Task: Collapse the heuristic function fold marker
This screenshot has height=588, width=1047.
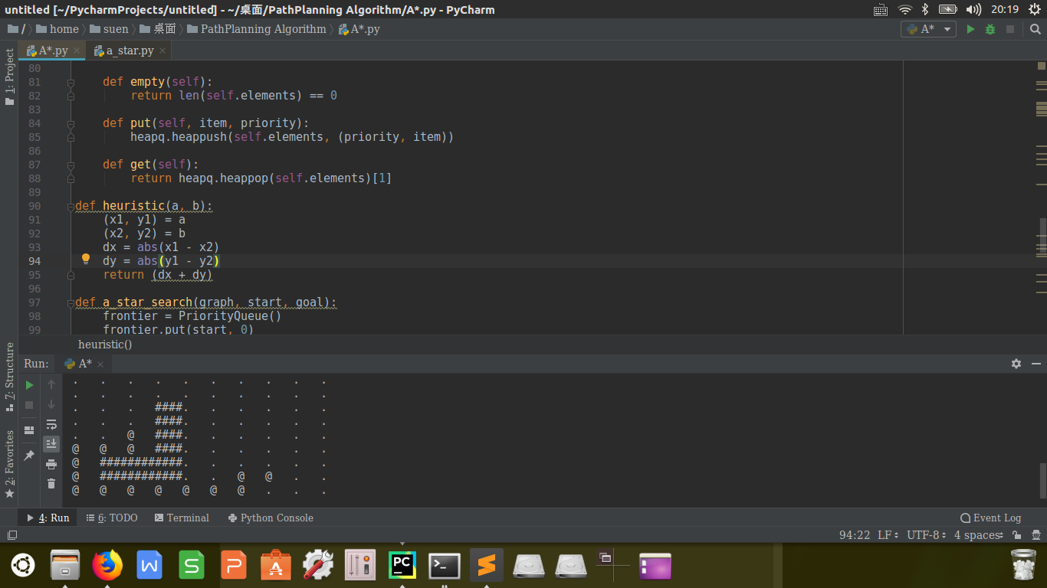Action: coord(71,206)
